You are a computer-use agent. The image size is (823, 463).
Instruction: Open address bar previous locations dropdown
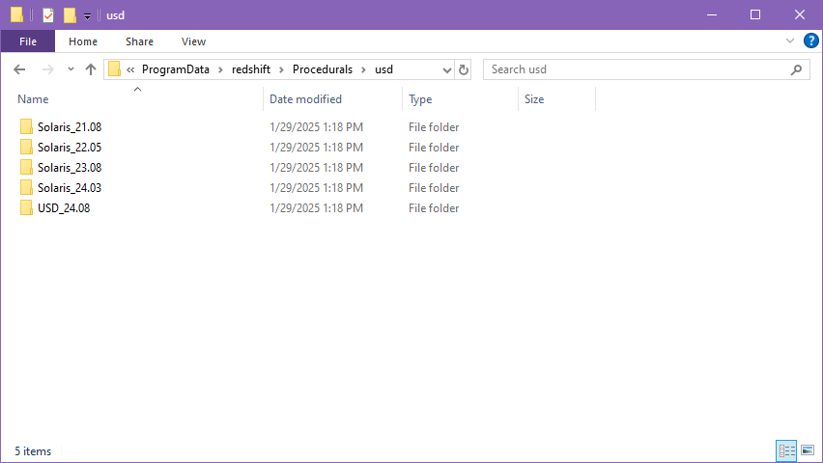(x=446, y=69)
